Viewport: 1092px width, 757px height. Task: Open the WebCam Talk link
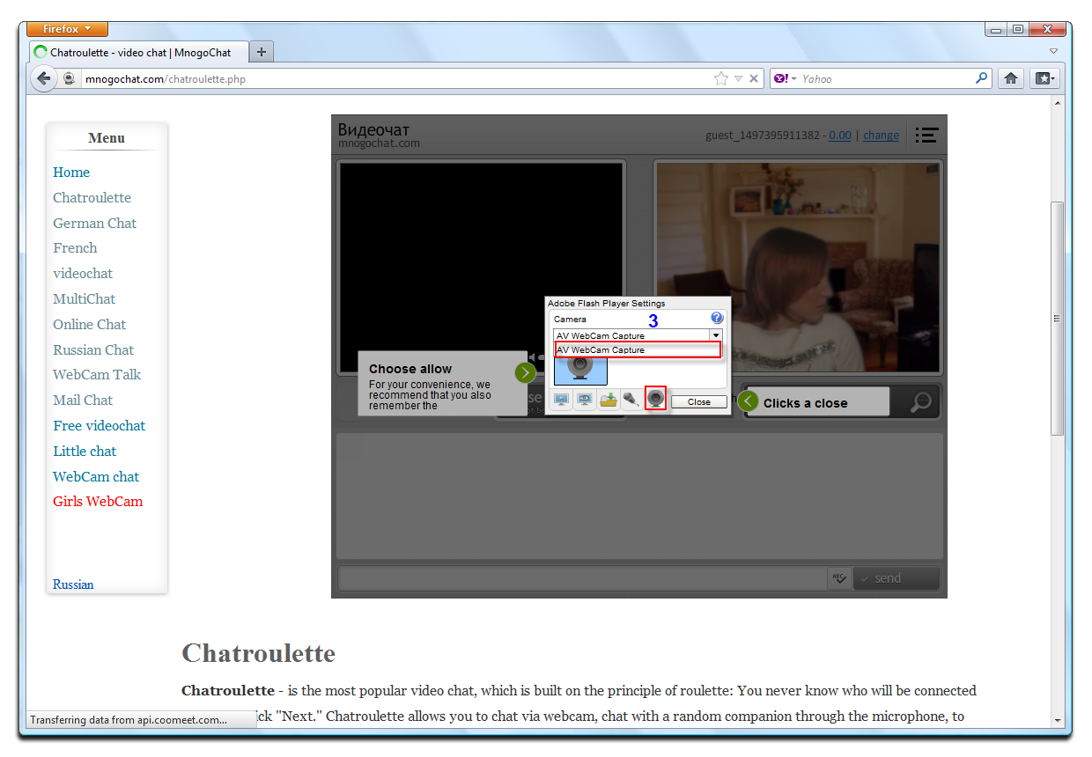click(x=97, y=375)
